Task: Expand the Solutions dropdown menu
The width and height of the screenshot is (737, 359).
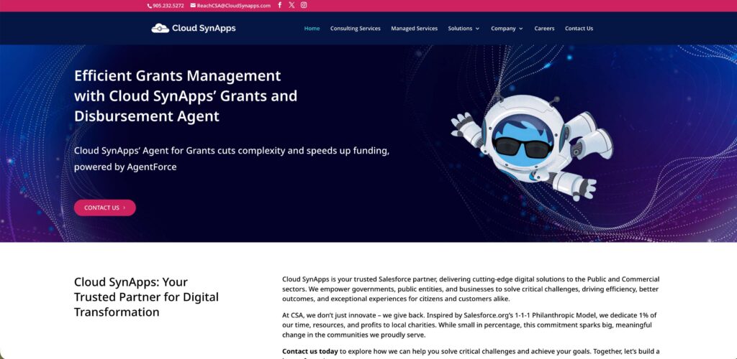Action: pyautogui.click(x=464, y=29)
